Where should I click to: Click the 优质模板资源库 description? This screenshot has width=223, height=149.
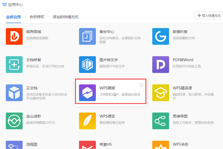(37, 38)
